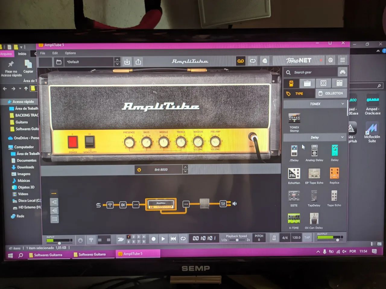Open the custom shop cart icon
This screenshot has width=386, height=289.
point(343,72)
